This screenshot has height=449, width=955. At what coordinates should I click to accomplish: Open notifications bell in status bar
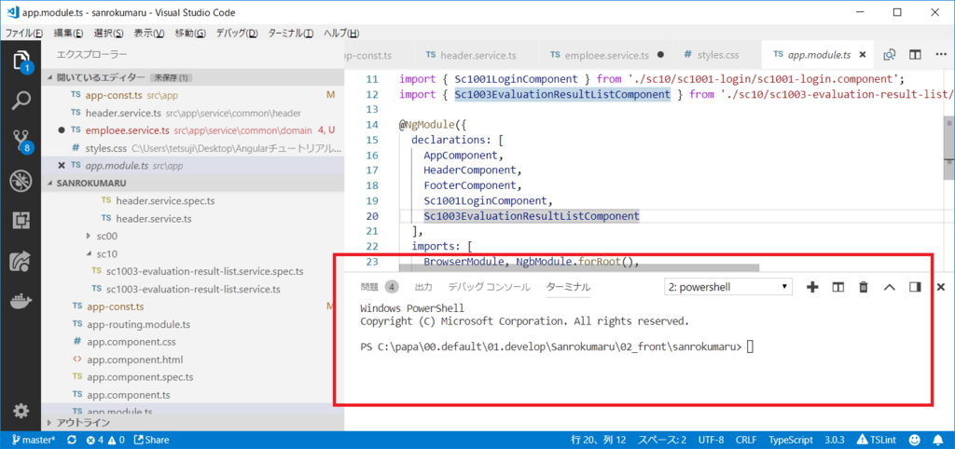click(x=937, y=440)
